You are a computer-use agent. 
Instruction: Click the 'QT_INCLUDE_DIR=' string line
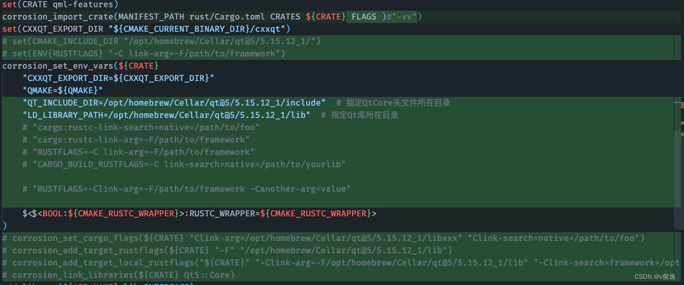(174, 103)
